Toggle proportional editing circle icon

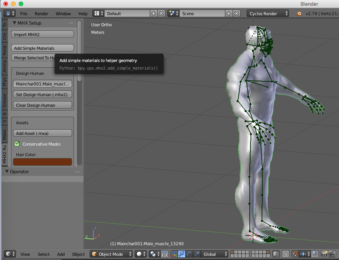(286, 254)
